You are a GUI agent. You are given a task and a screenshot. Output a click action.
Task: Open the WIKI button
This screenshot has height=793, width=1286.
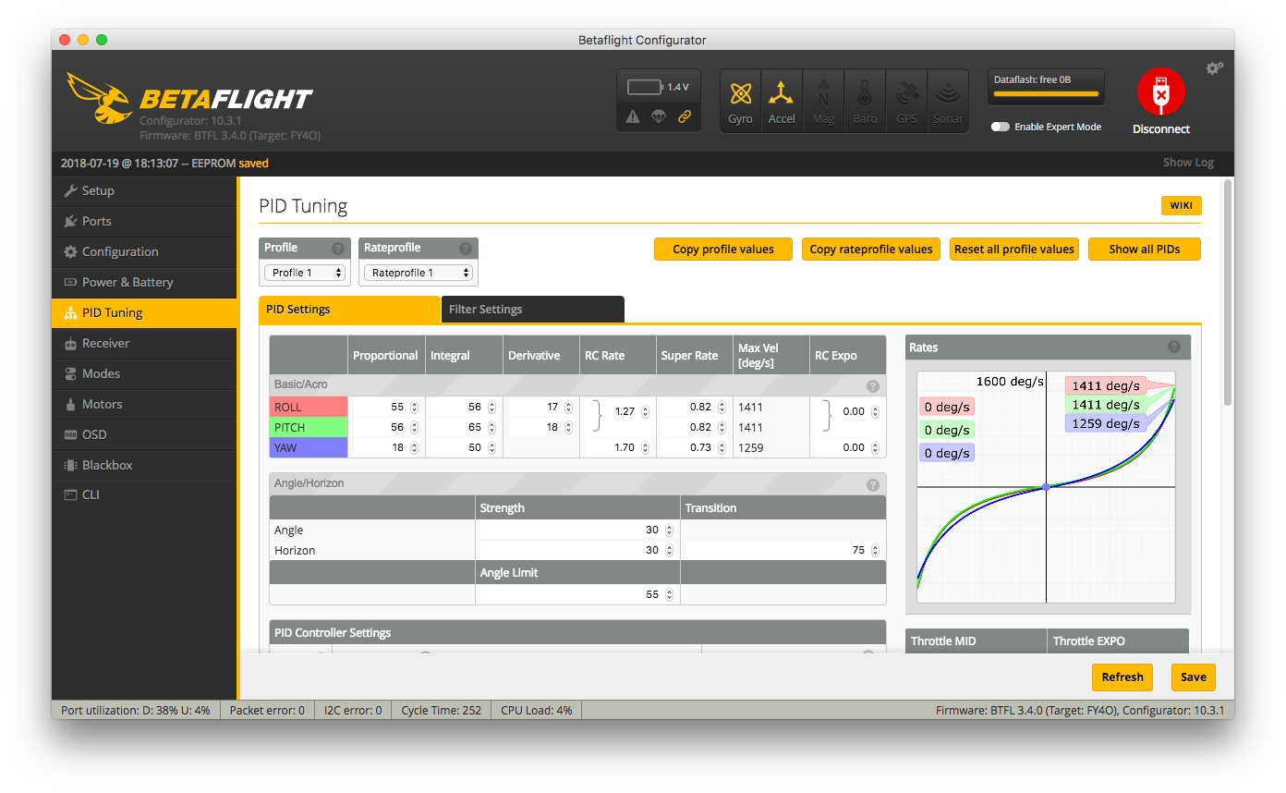pos(1182,206)
